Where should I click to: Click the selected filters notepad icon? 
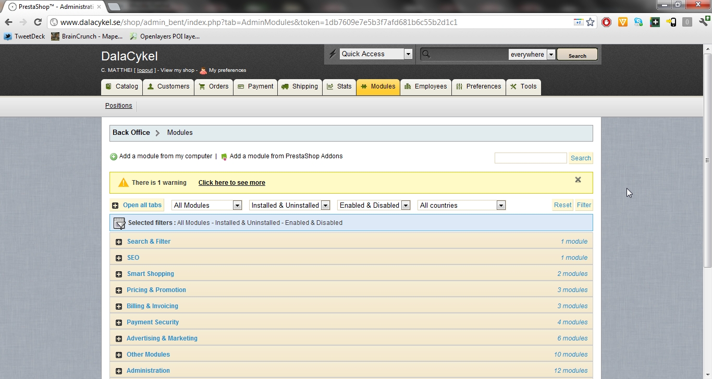[119, 223]
